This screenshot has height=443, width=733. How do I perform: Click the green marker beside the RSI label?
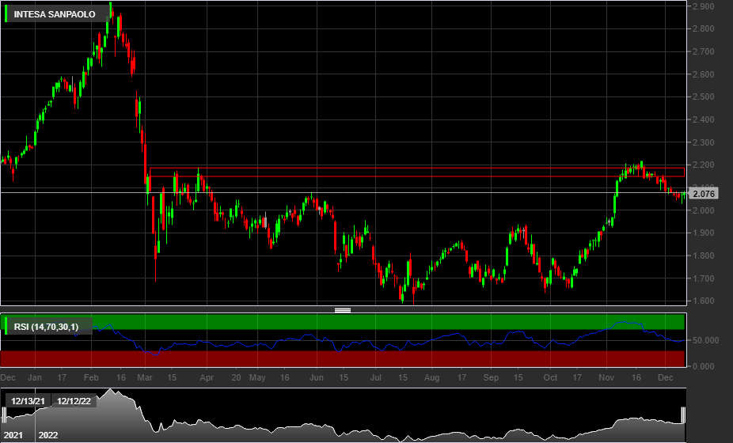tap(6, 326)
